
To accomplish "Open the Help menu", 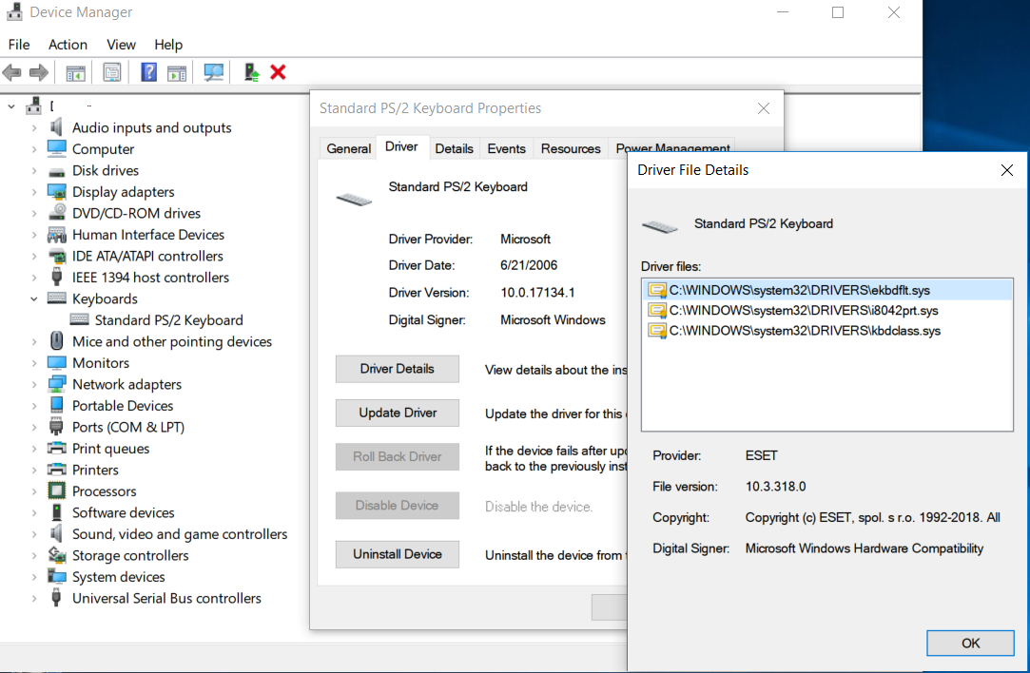I will click(x=168, y=45).
